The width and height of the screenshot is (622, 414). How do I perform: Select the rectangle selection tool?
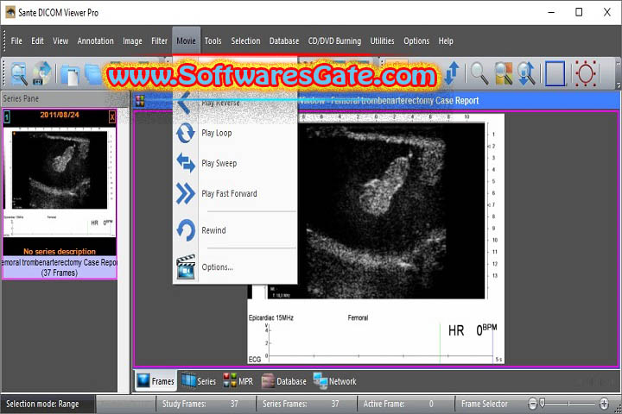click(555, 73)
